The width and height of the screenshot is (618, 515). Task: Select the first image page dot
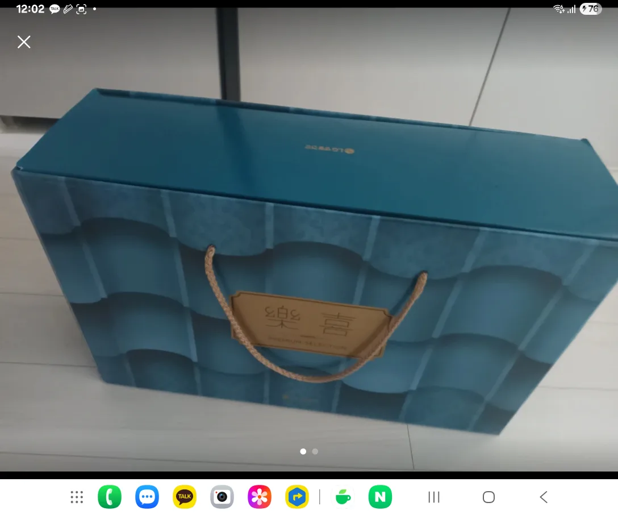tap(303, 451)
